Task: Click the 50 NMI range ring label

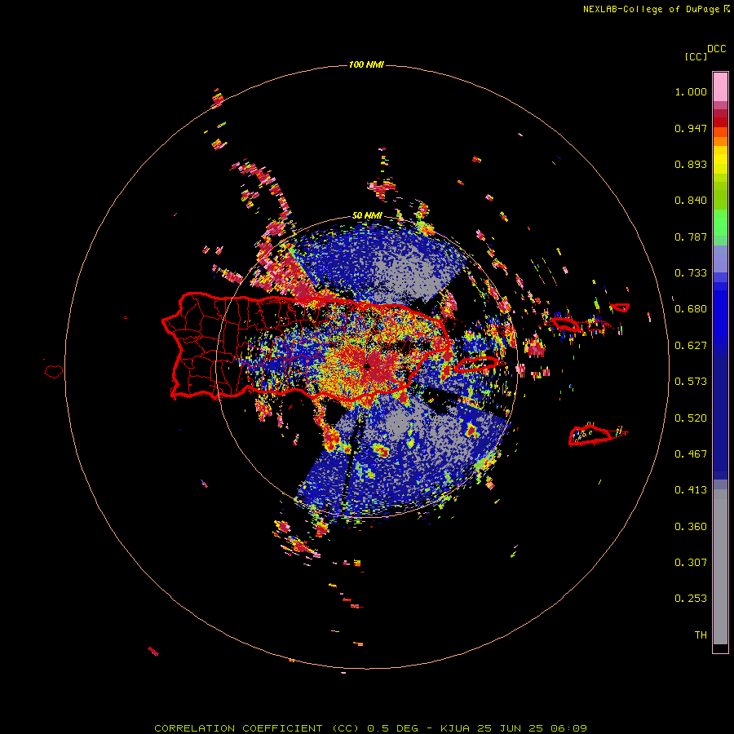Action: (x=367, y=215)
